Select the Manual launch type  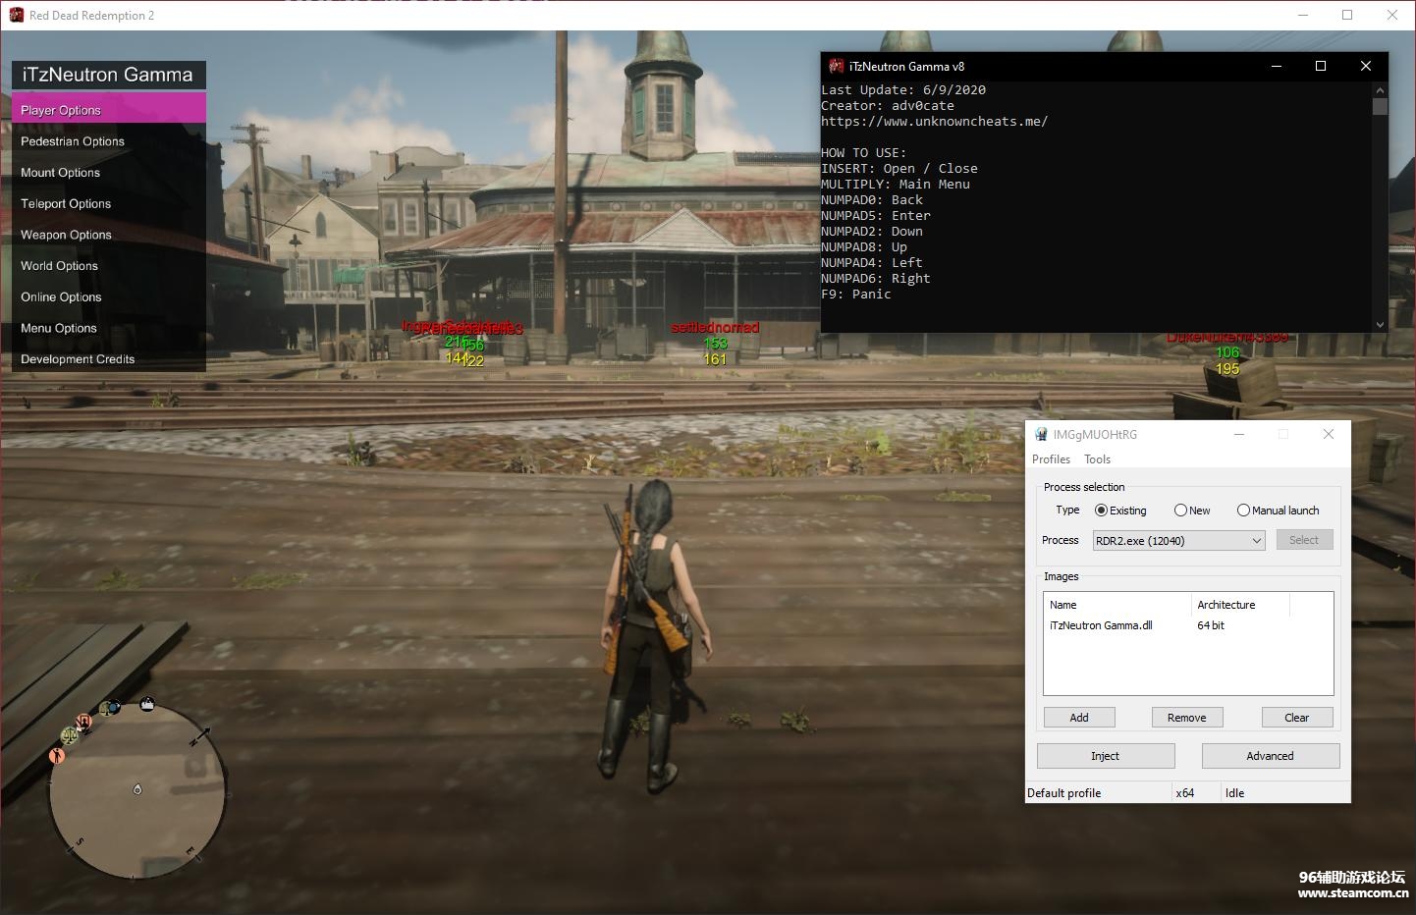(1278, 511)
